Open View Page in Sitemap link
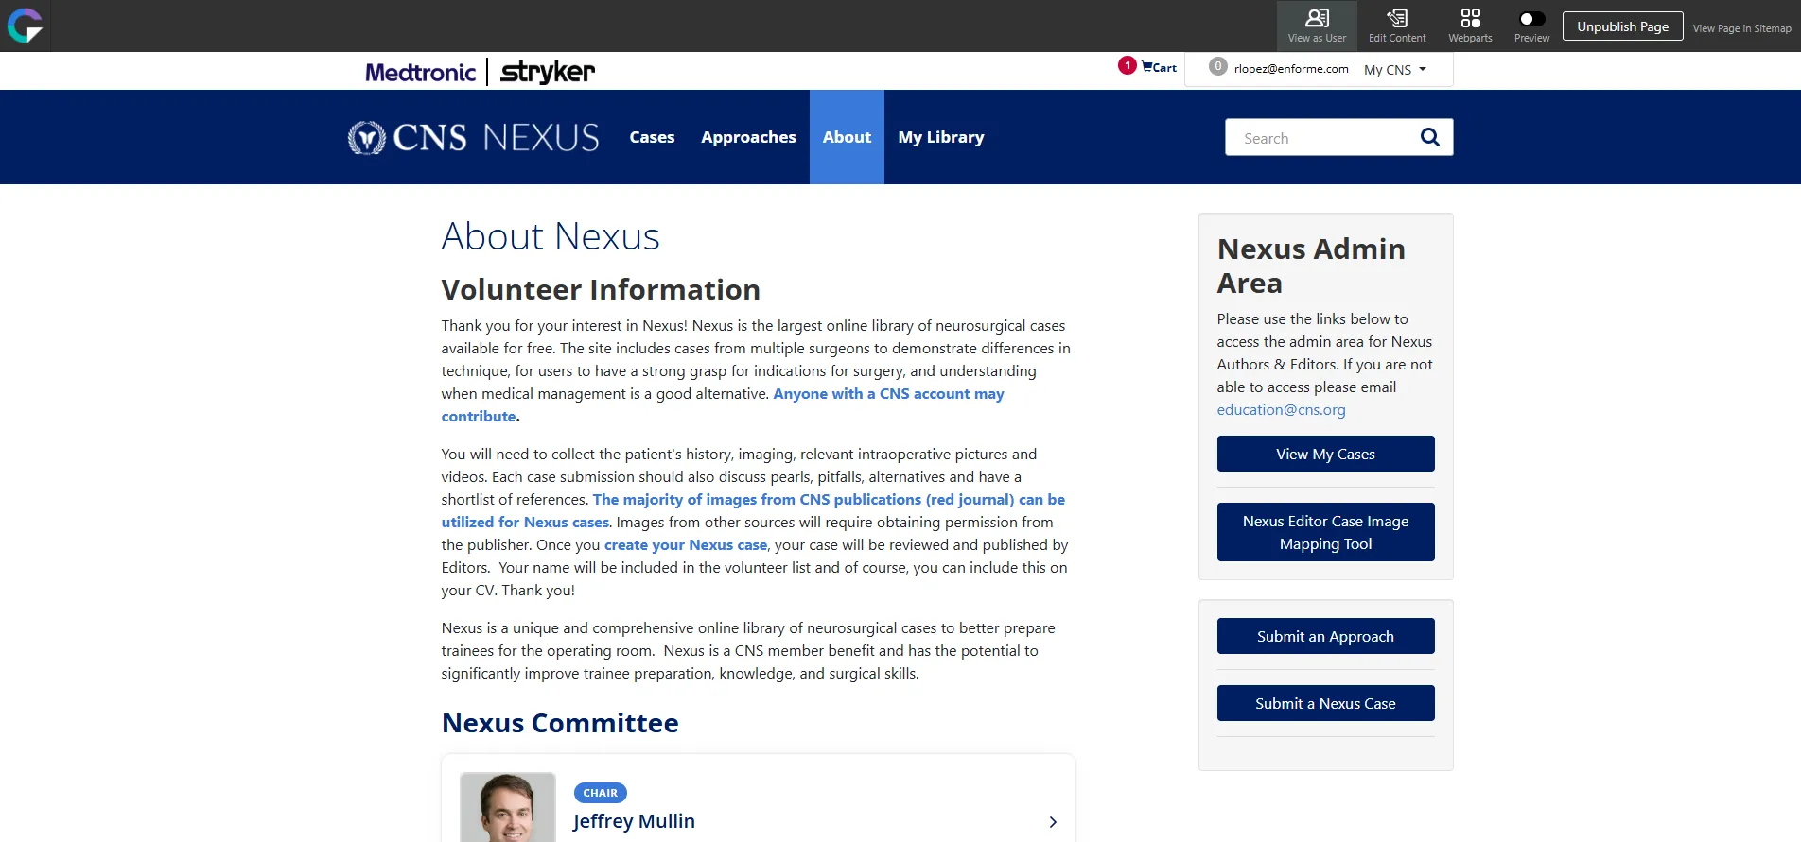This screenshot has width=1801, height=842. click(1742, 28)
